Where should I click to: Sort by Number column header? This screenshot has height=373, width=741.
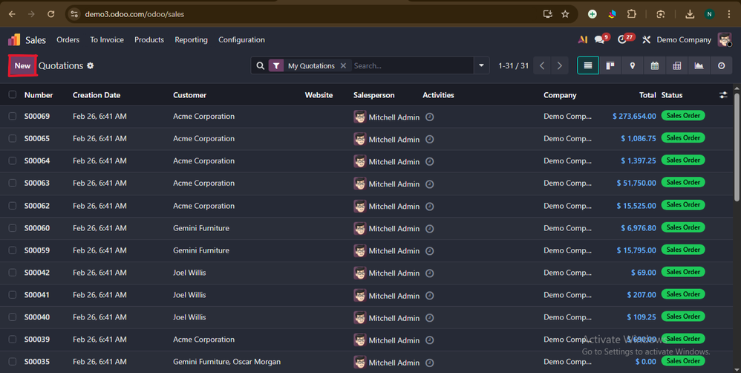[39, 95]
